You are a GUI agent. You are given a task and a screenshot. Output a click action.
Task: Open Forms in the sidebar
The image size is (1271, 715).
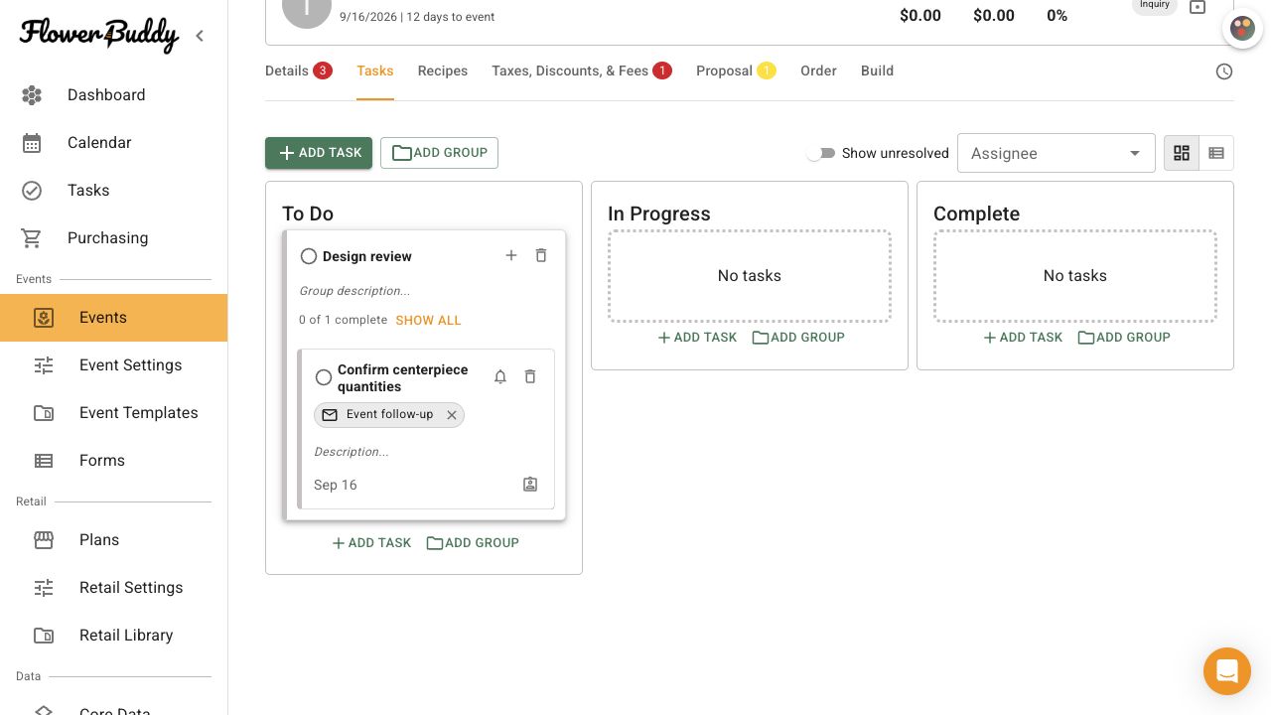pos(113,461)
